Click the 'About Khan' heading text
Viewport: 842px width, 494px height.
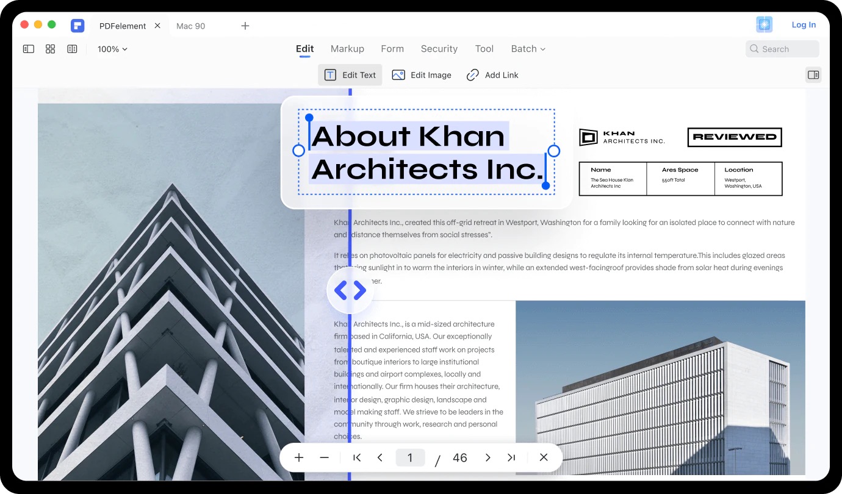pos(408,136)
